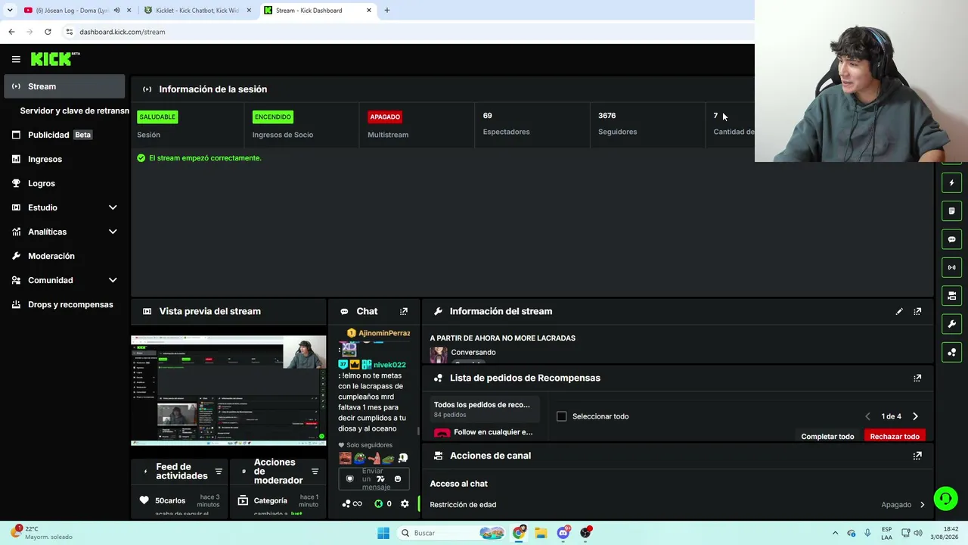This screenshot has height=545, width=968.
Task: Click wrench icon in right rail
Action: (x=952, y=324)
